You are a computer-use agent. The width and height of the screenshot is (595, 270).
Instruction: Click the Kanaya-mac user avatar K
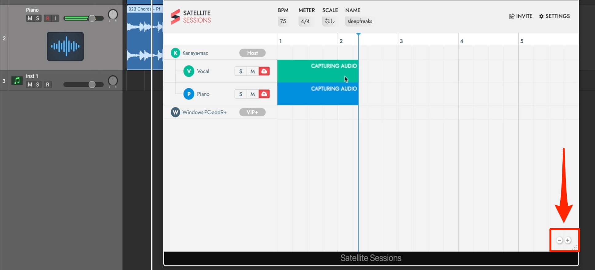point(175,53)
